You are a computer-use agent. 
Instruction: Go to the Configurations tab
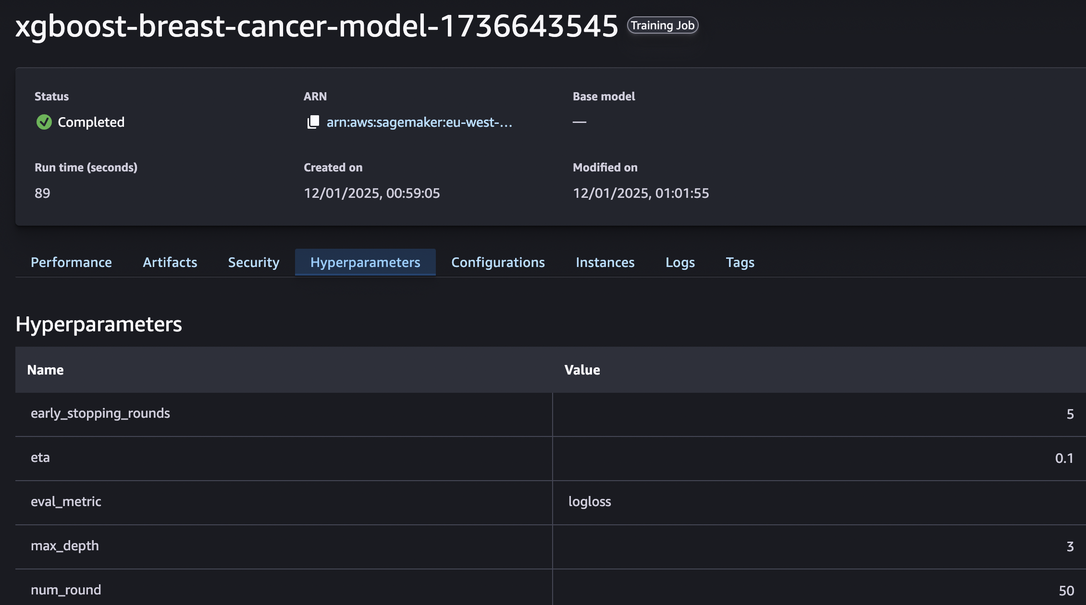click(x=498, y=262)
